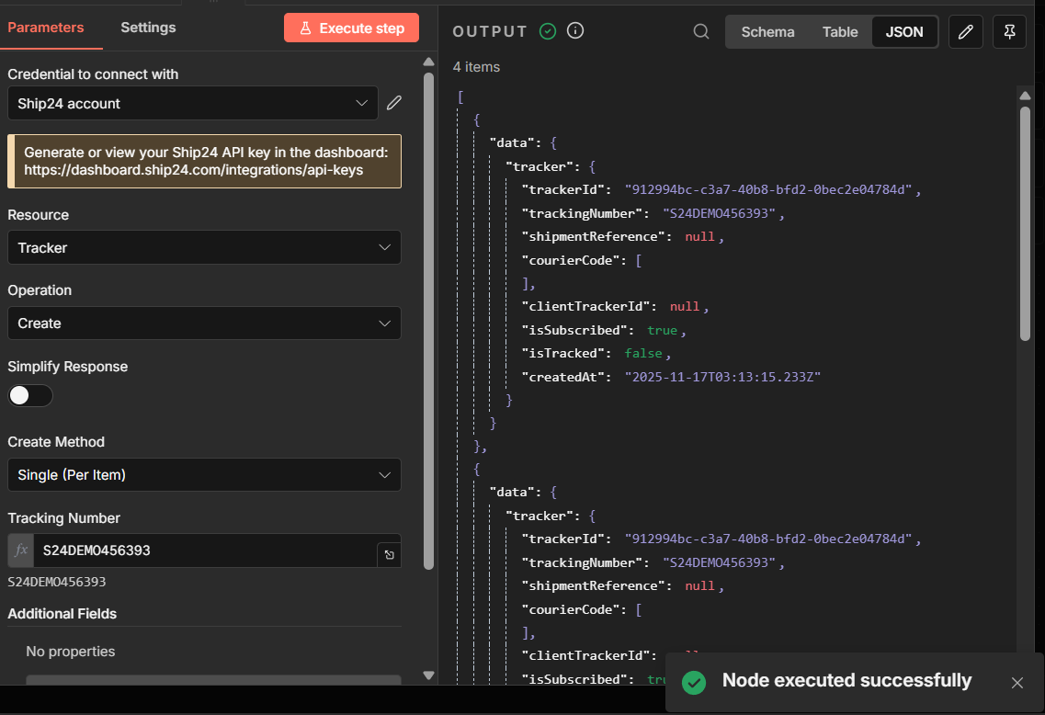
Task: Click the first "data" key in JSON
Action: coord(512,142)
